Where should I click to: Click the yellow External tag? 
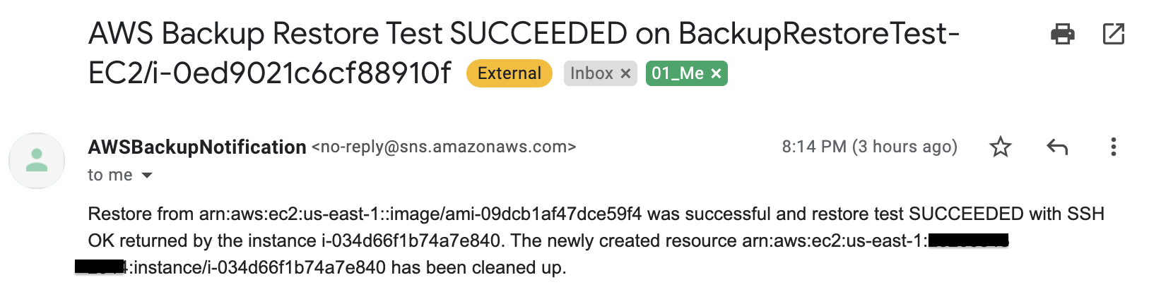[509, 73]
